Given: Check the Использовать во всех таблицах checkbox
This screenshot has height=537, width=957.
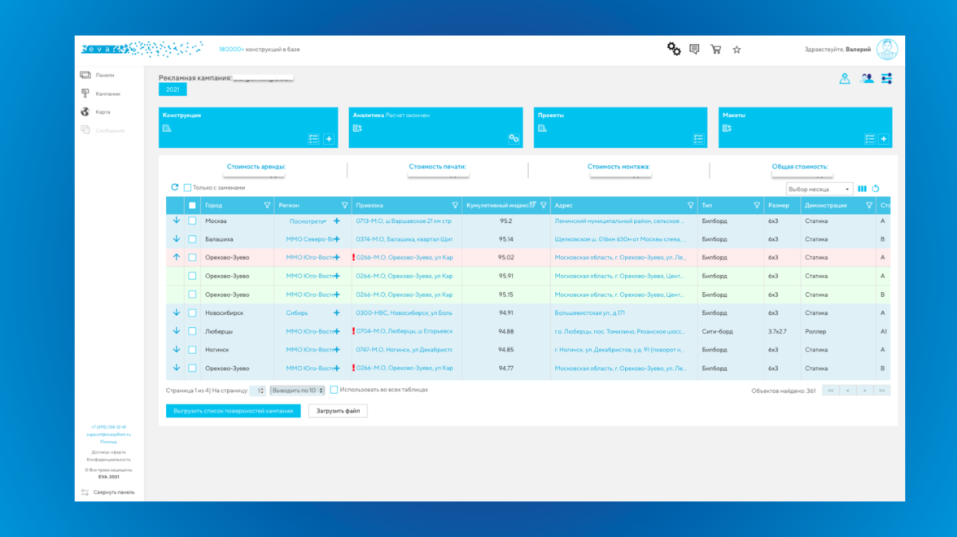Looking at the screenshot, I should click(x=334, y=390).
